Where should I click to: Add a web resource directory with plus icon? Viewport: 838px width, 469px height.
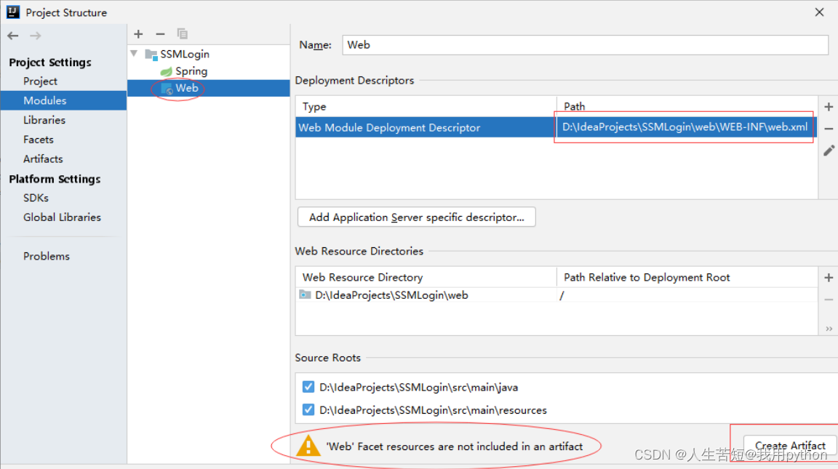(829, 278)
